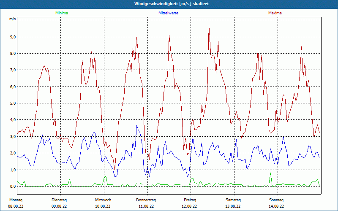Click the 'Mittwoch' day label
Viewport: 338px width, 211px height.
click(x=103, y=200)
